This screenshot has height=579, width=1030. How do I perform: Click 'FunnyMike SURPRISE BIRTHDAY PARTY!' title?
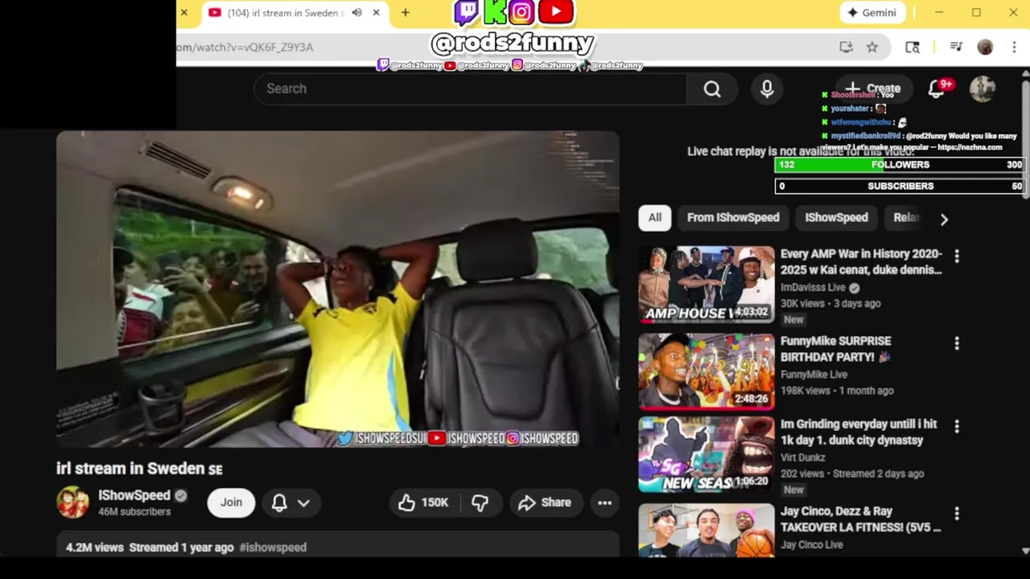click(x=835, y=349)
